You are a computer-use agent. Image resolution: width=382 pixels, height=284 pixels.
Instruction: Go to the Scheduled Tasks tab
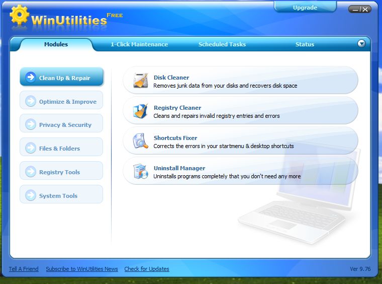pos(222,44)
